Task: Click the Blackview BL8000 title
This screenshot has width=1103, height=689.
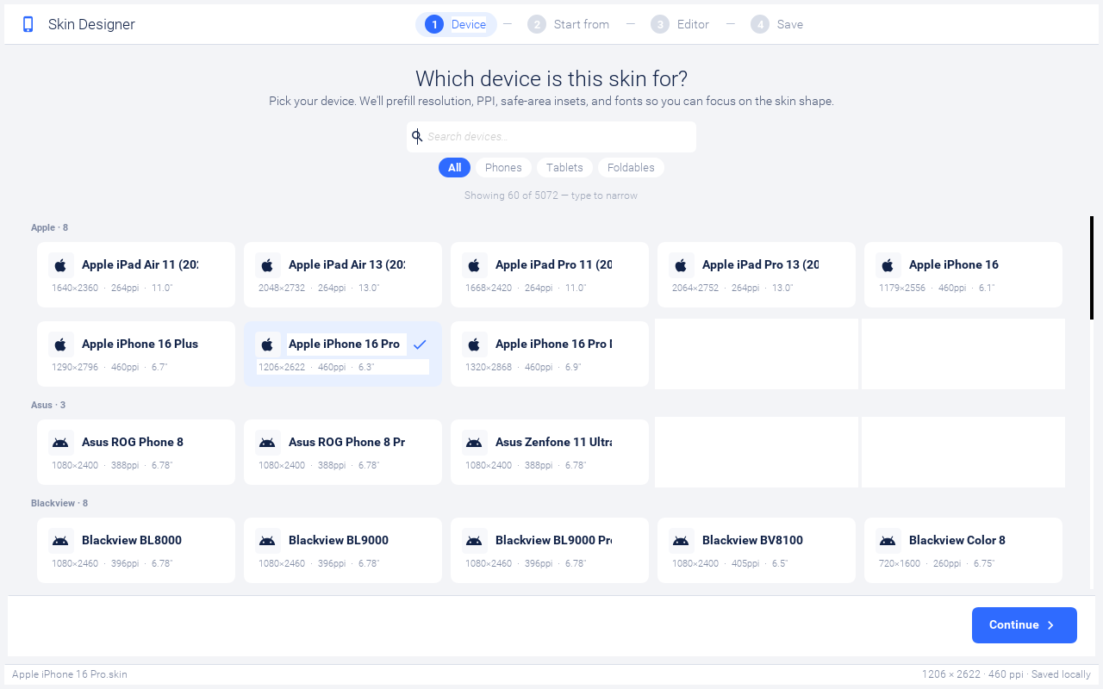Action: tap(132, 540)
